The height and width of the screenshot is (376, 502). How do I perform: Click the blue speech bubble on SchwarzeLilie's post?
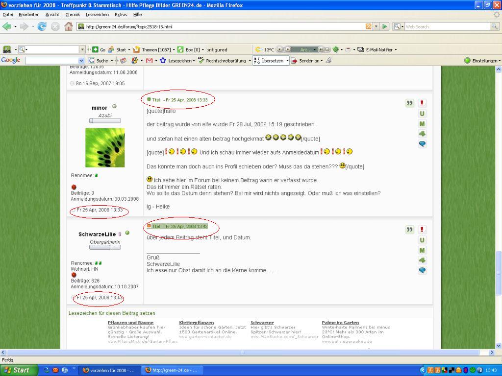[x=422, y=270]
